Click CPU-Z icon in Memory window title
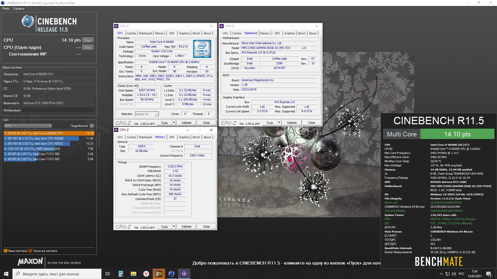497x279 pixels. point(116,130)
